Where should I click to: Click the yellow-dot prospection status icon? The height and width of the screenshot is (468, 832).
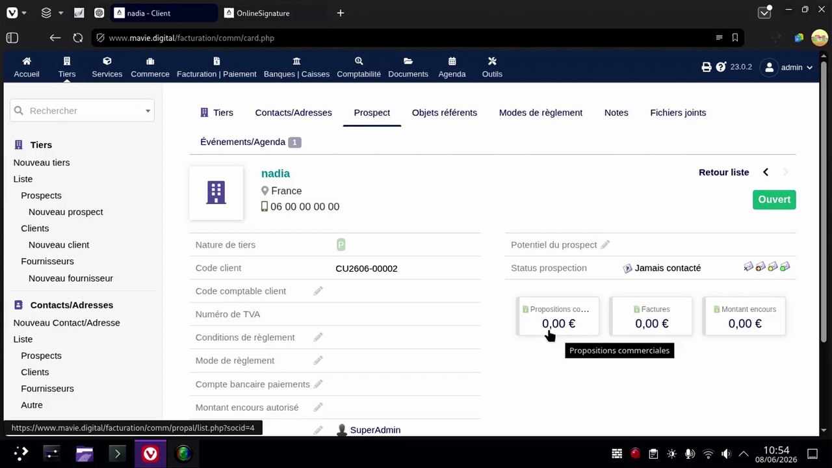pos(773,266)
